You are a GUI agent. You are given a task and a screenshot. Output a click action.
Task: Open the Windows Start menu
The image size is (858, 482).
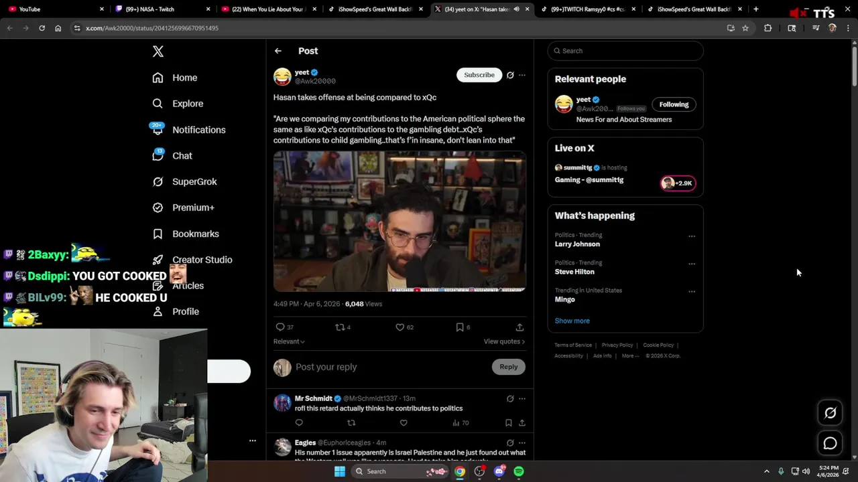point(340,471)
